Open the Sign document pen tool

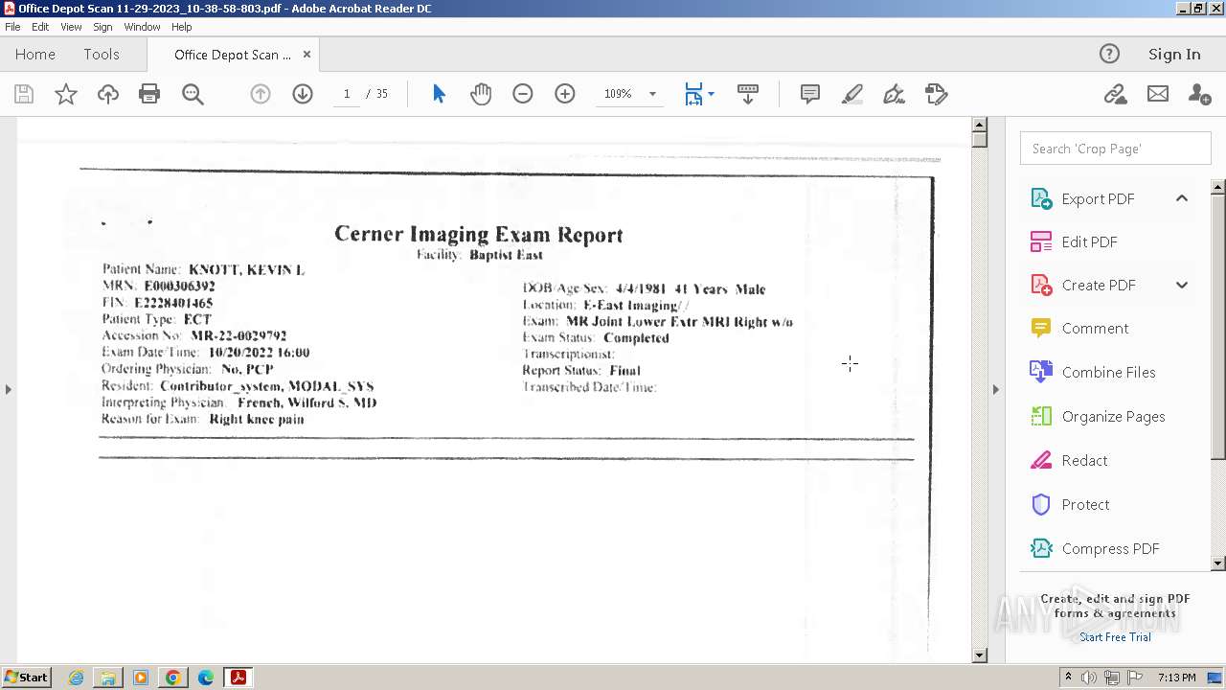894,94
